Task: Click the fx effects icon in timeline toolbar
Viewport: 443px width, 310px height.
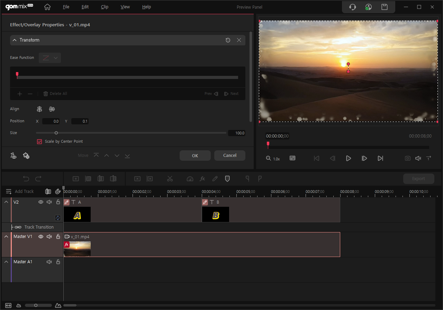Action: [202, 179]
